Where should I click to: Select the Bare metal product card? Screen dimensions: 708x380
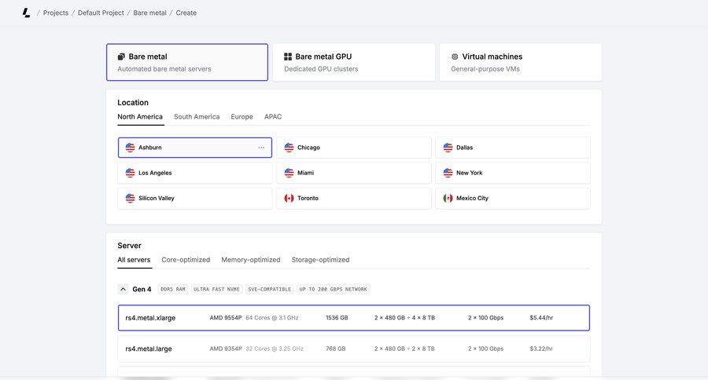[x=187, y=62]
